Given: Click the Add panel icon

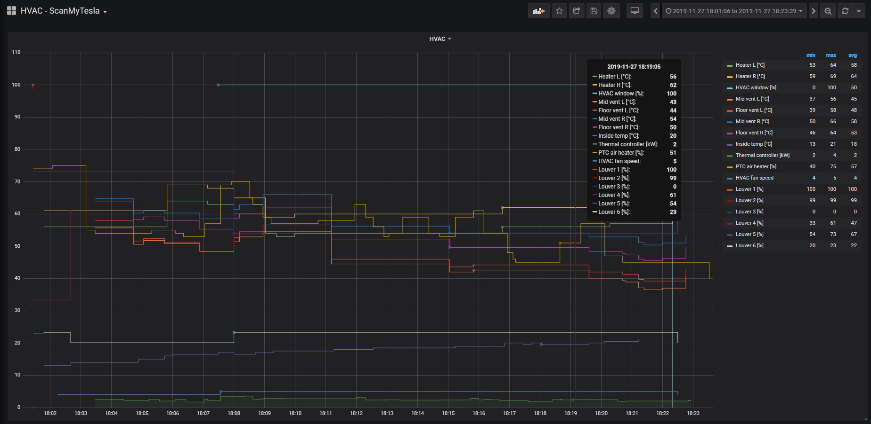Looking at the screenshot, I should coord(538,11).
